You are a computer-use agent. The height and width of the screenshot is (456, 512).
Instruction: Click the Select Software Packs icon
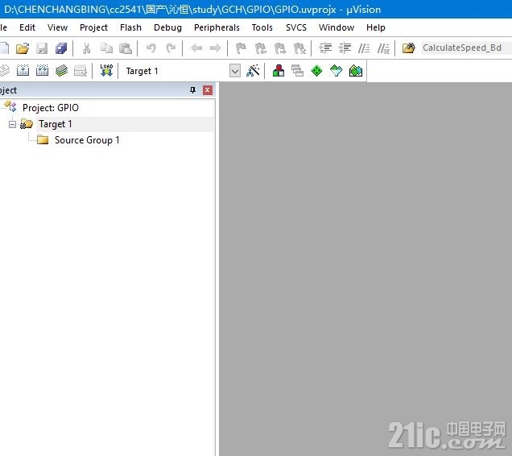tap(336, 71)
